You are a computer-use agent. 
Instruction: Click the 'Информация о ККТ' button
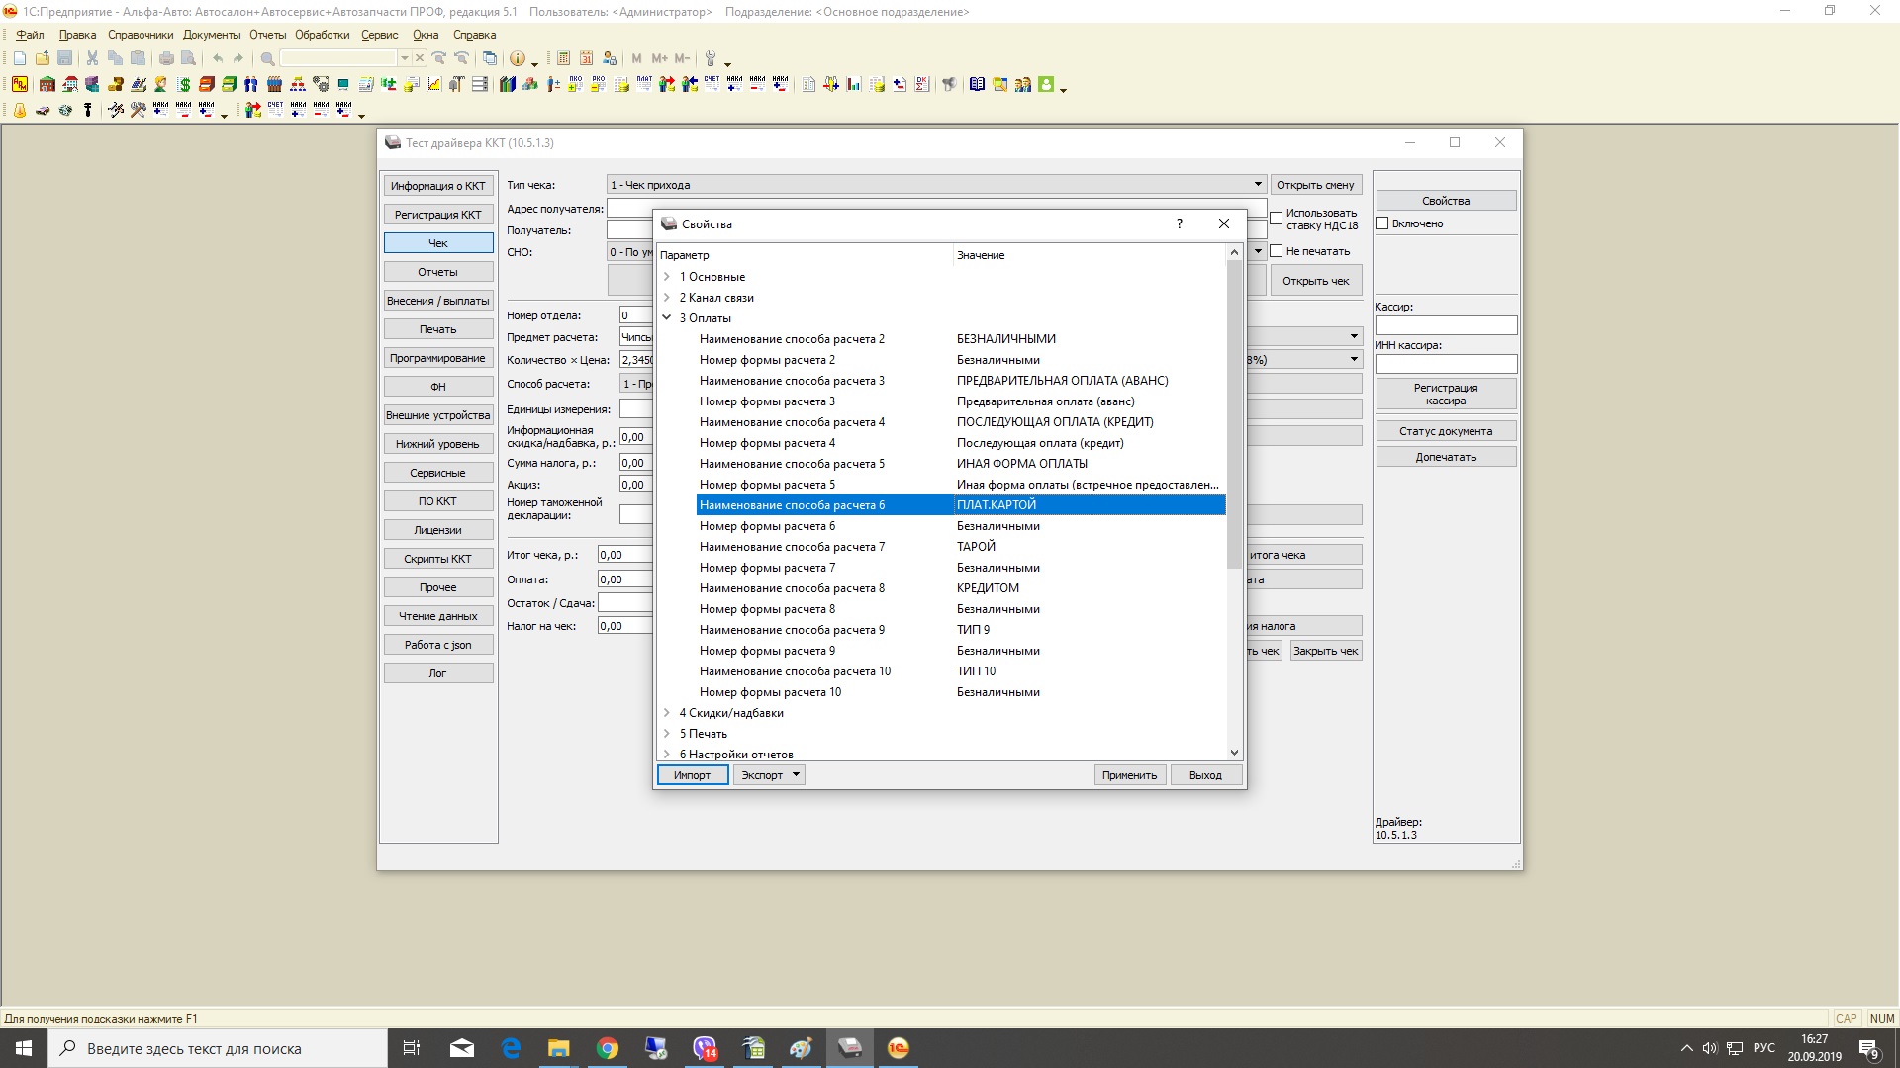(438, 186)
